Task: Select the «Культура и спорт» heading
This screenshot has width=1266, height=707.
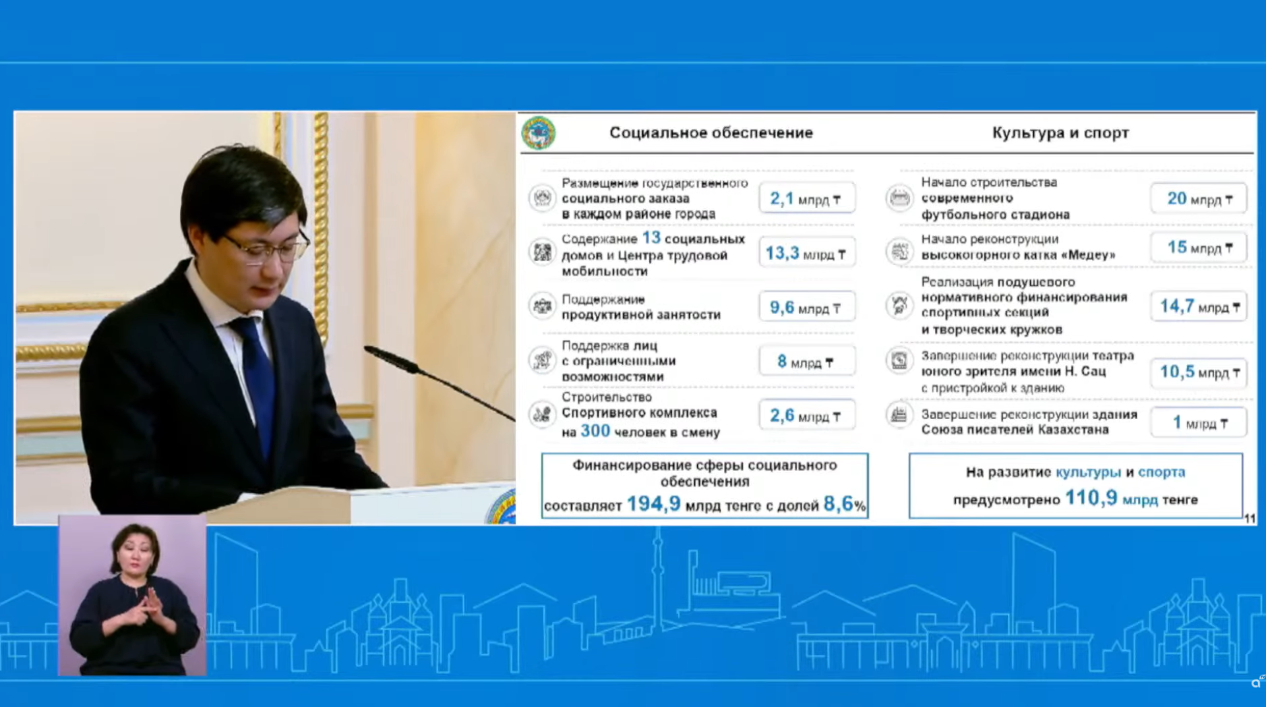Action: click(1060, 133)
